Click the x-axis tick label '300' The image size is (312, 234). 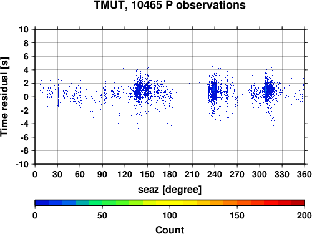260,174
